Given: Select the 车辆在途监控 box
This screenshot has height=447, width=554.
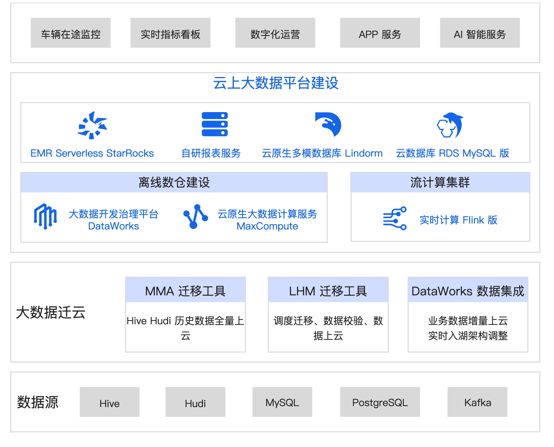Looking at the screenshot, I should pyautogui.click(x=71, y=33).
